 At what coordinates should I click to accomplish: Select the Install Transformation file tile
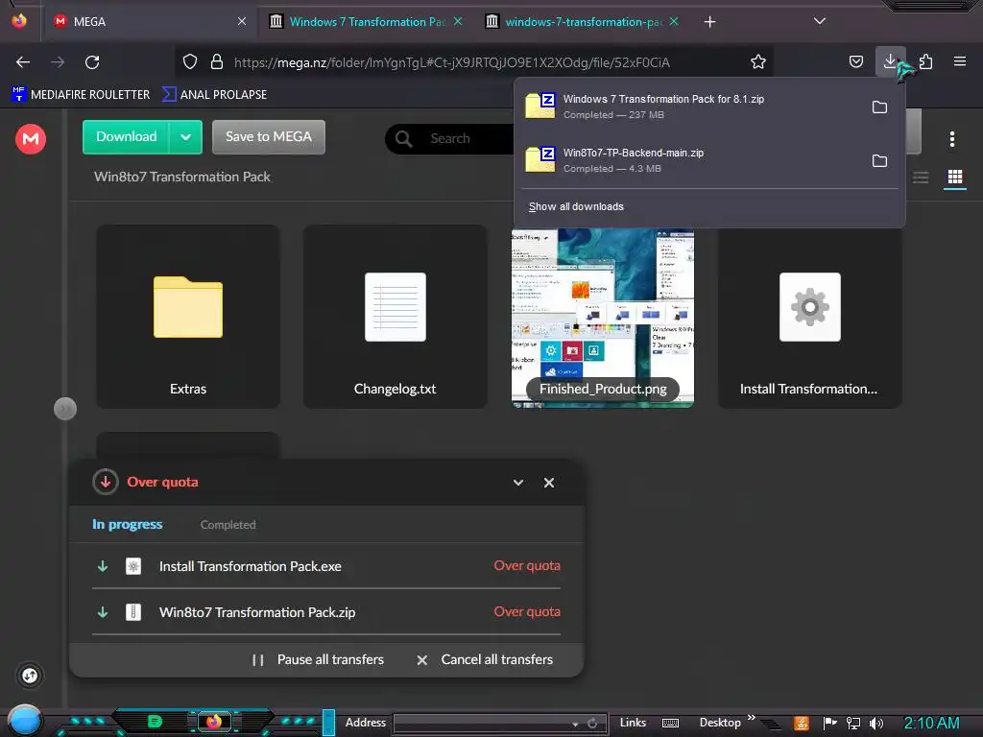(x=809, y=319)
